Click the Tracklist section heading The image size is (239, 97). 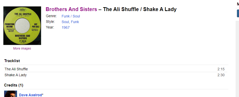pos(12,61)
